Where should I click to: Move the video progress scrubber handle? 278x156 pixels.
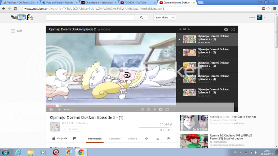tap(57, 106)
